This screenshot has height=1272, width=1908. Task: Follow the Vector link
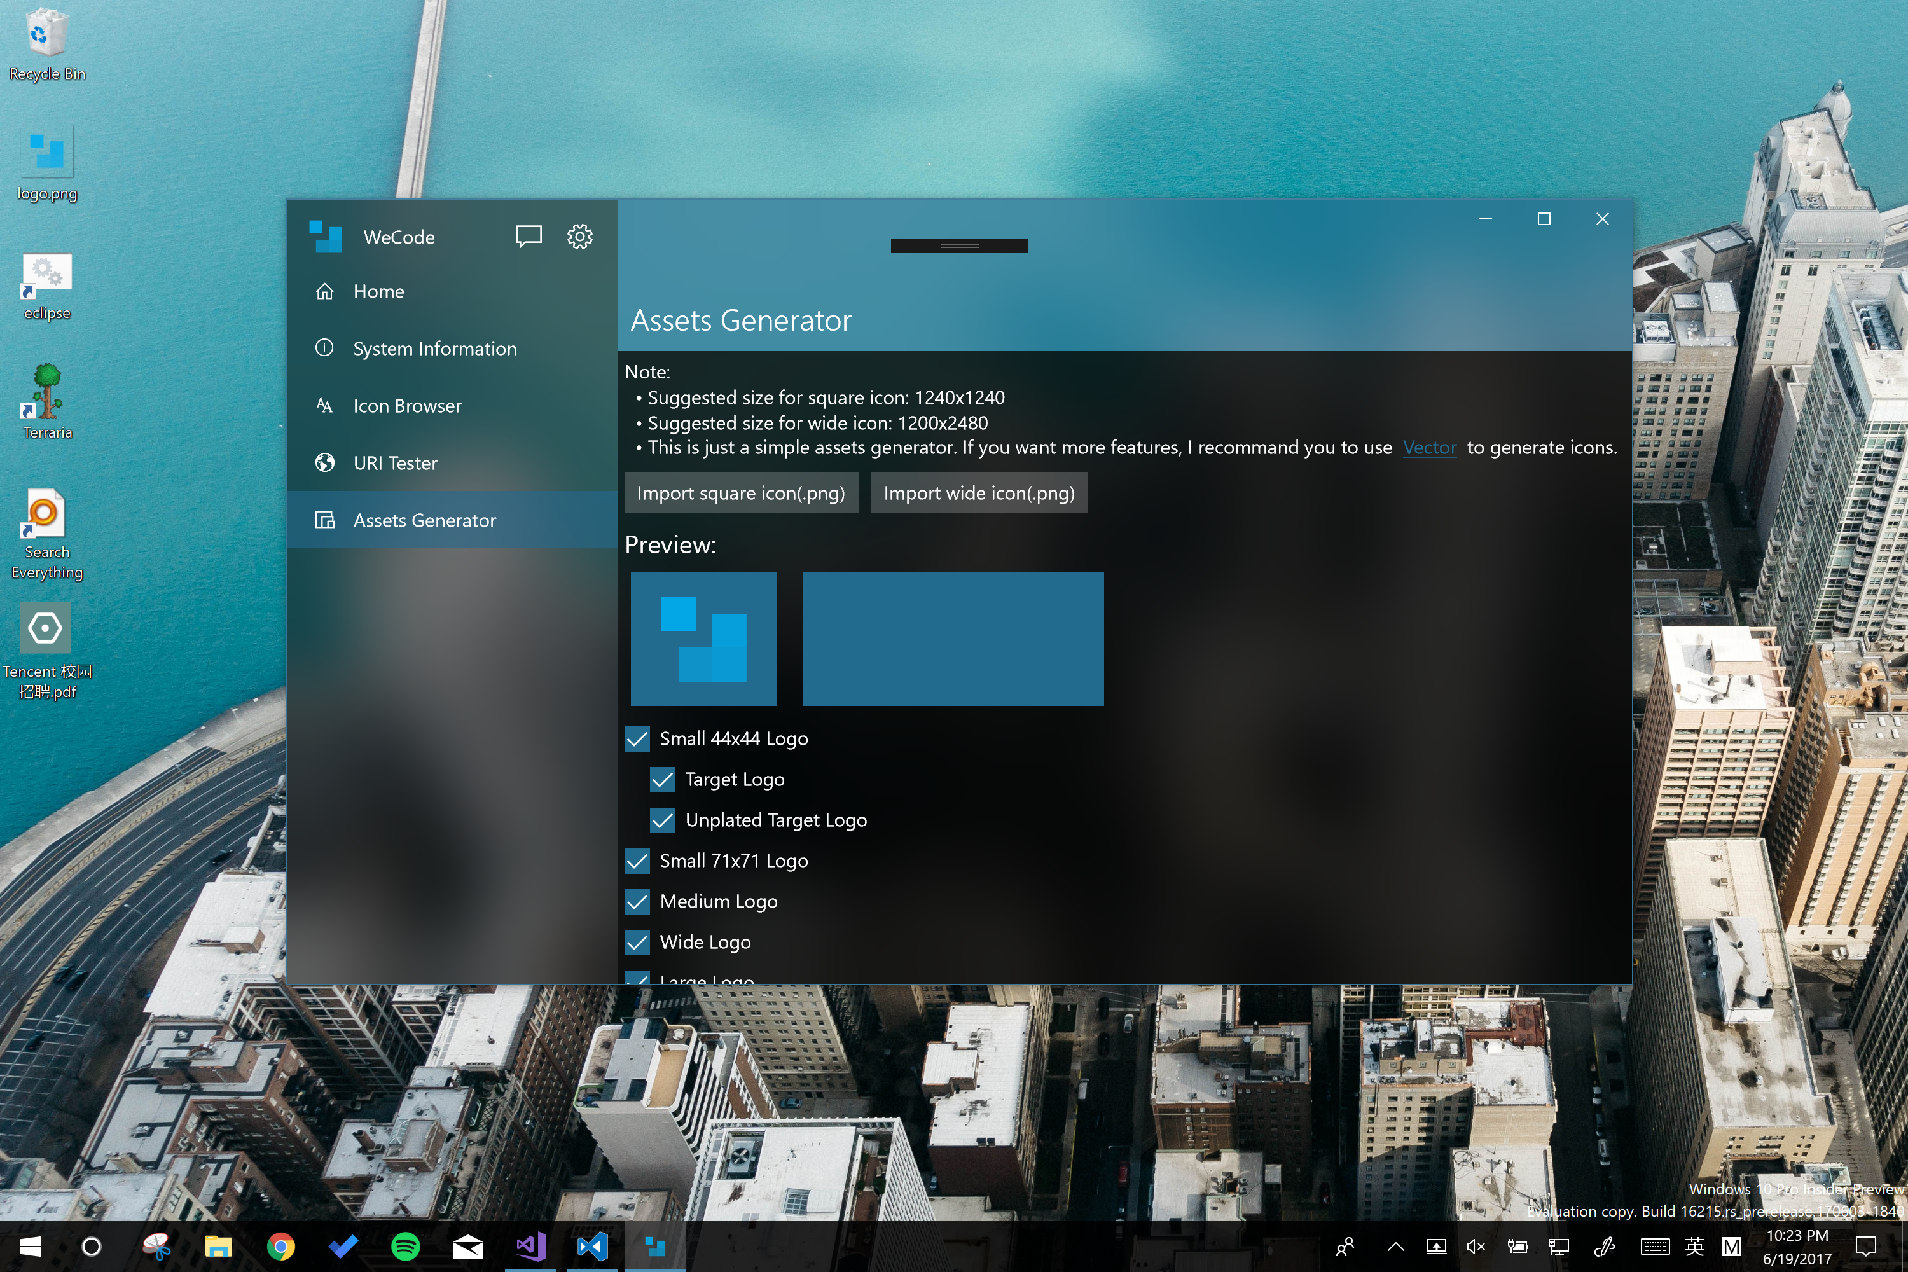pos(1429,447)
